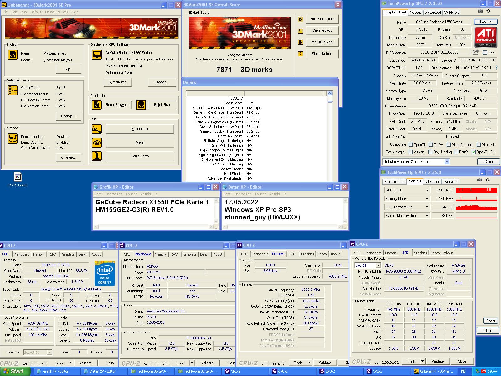Click the ResultBrowser icon in score window

301,42
